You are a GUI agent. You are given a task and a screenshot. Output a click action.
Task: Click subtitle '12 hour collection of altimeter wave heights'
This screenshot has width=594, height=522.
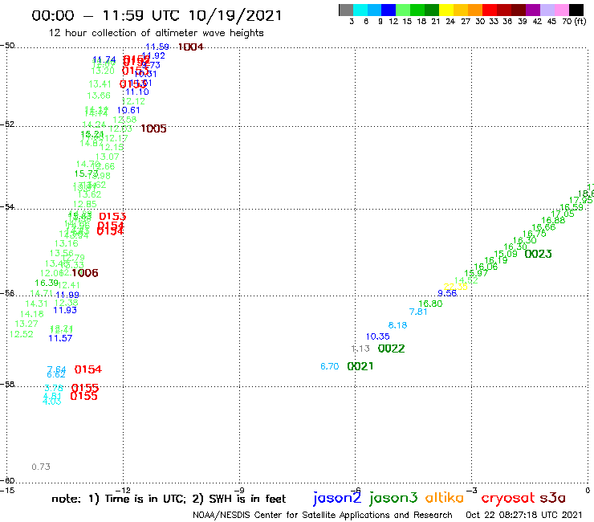coord(156,33)
